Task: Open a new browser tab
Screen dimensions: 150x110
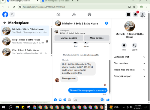Action: [x=78, y=1]
